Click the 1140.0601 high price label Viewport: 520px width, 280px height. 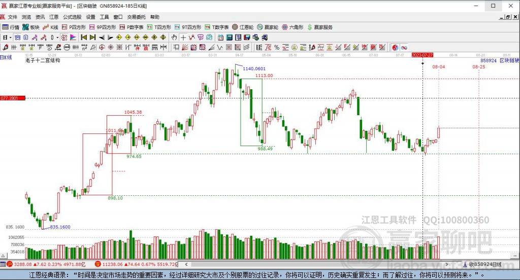(254, 68)
